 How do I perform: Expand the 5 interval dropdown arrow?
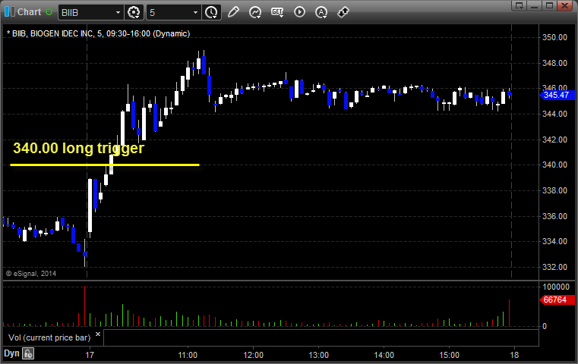coord(196,13)
